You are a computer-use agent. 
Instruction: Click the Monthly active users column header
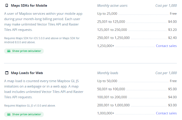coord(112,5)
